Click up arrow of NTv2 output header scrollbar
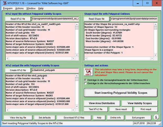Screen dimensions: 163x127 (77, 76)
